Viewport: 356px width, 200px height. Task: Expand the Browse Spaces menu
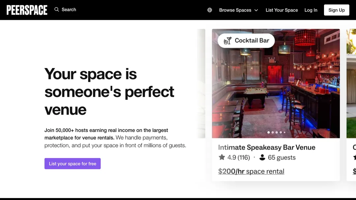[x=238, y=10]
